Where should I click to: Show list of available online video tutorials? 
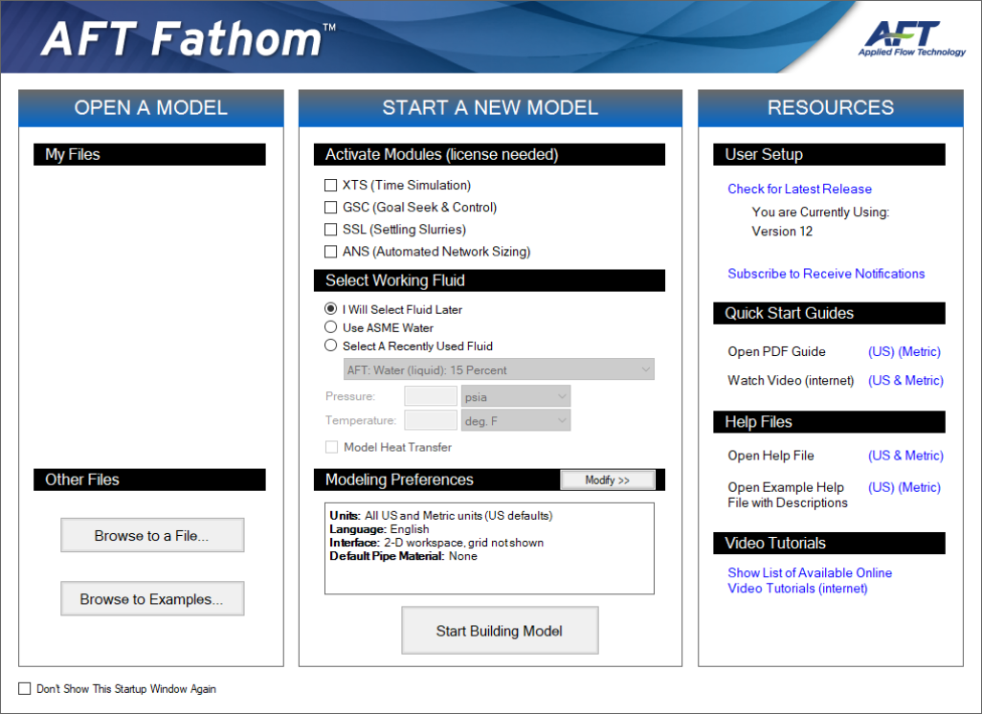pyautogui.click(x=810, y=581)
